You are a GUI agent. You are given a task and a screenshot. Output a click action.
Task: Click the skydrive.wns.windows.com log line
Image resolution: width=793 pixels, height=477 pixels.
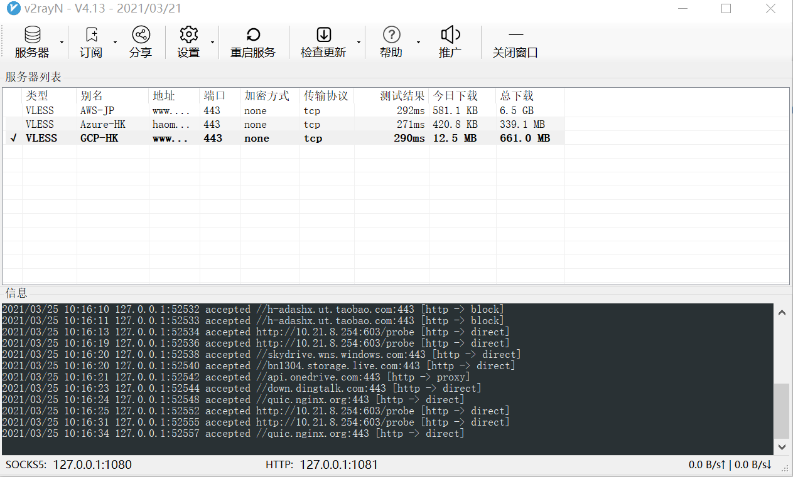click(x=261, y=355)
